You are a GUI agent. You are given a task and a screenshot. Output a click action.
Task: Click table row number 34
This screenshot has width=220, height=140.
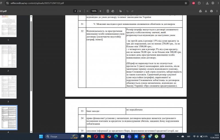(x=82, y=118)
